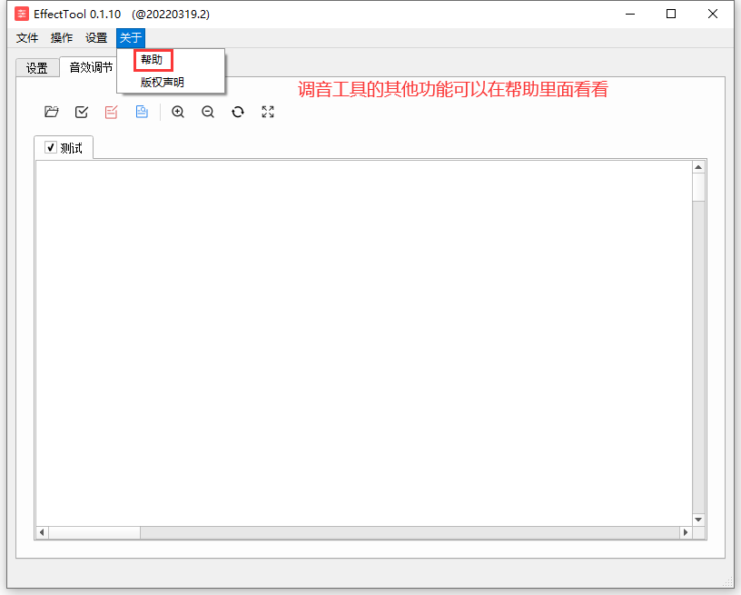The height and width of the screenshot is (595, 741).
Task: Switch to the 设置 tab
Action: [37, 68]
